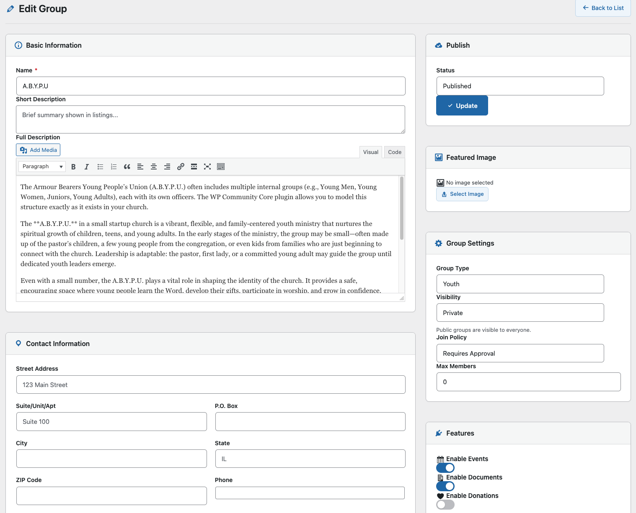This screenshot has height=513, width=636.
Task: Go Back to List
Action: (603, 8)
